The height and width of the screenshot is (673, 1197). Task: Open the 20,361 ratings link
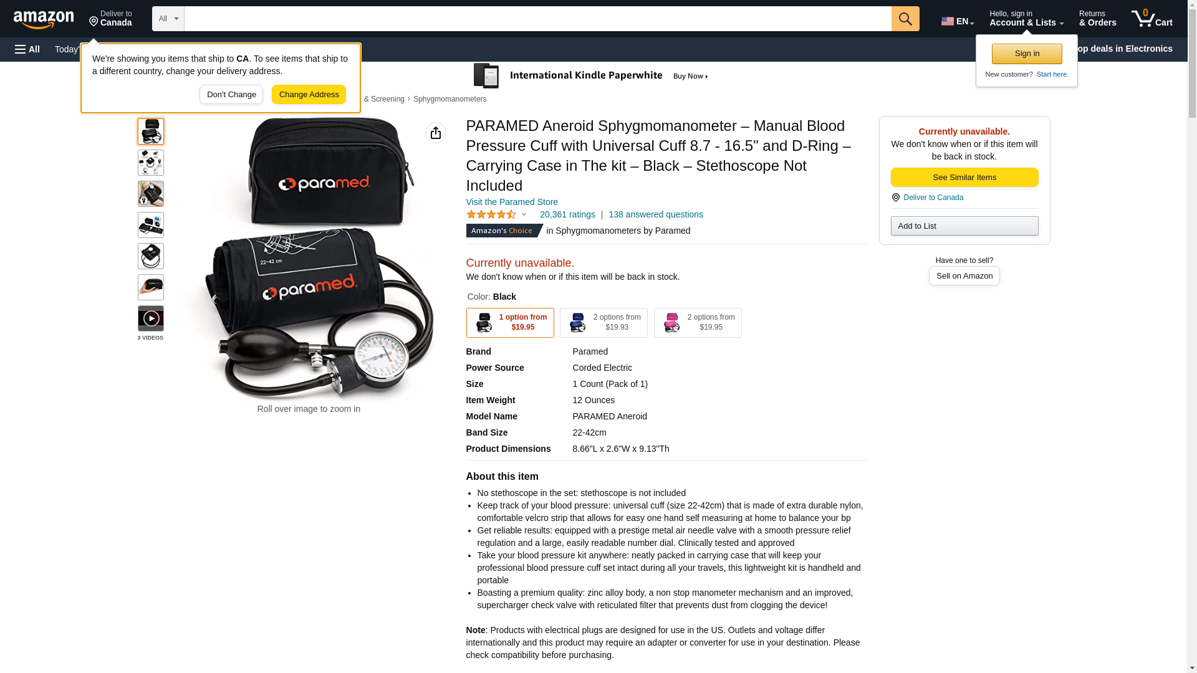coord(567,214)
